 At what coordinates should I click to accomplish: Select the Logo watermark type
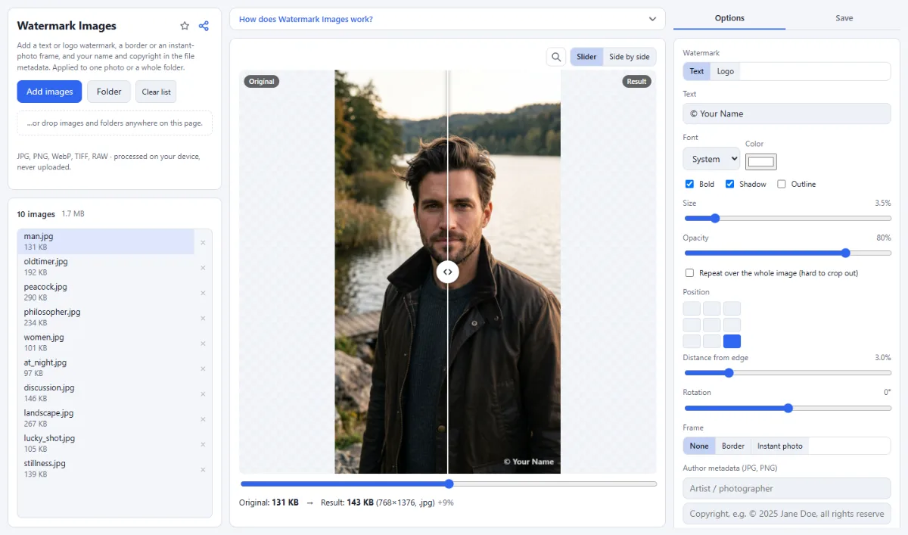(x=726, y=71)
